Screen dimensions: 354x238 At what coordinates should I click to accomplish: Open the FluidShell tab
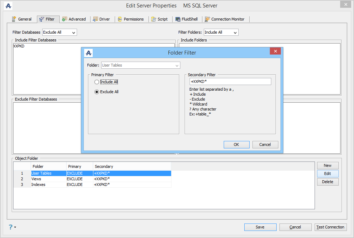(x=186, y=19)
